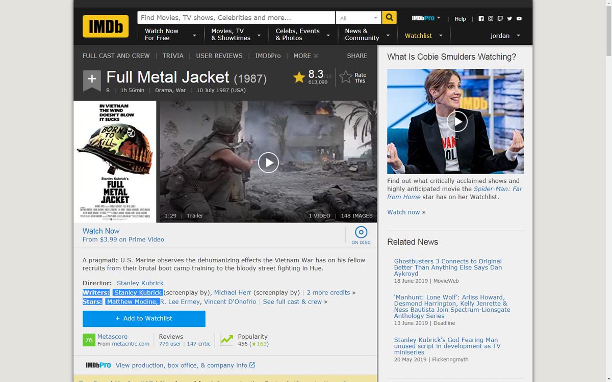Click the green 76 Metascore badge
Viewport: 612px width, 382px height.
(89, 340)
